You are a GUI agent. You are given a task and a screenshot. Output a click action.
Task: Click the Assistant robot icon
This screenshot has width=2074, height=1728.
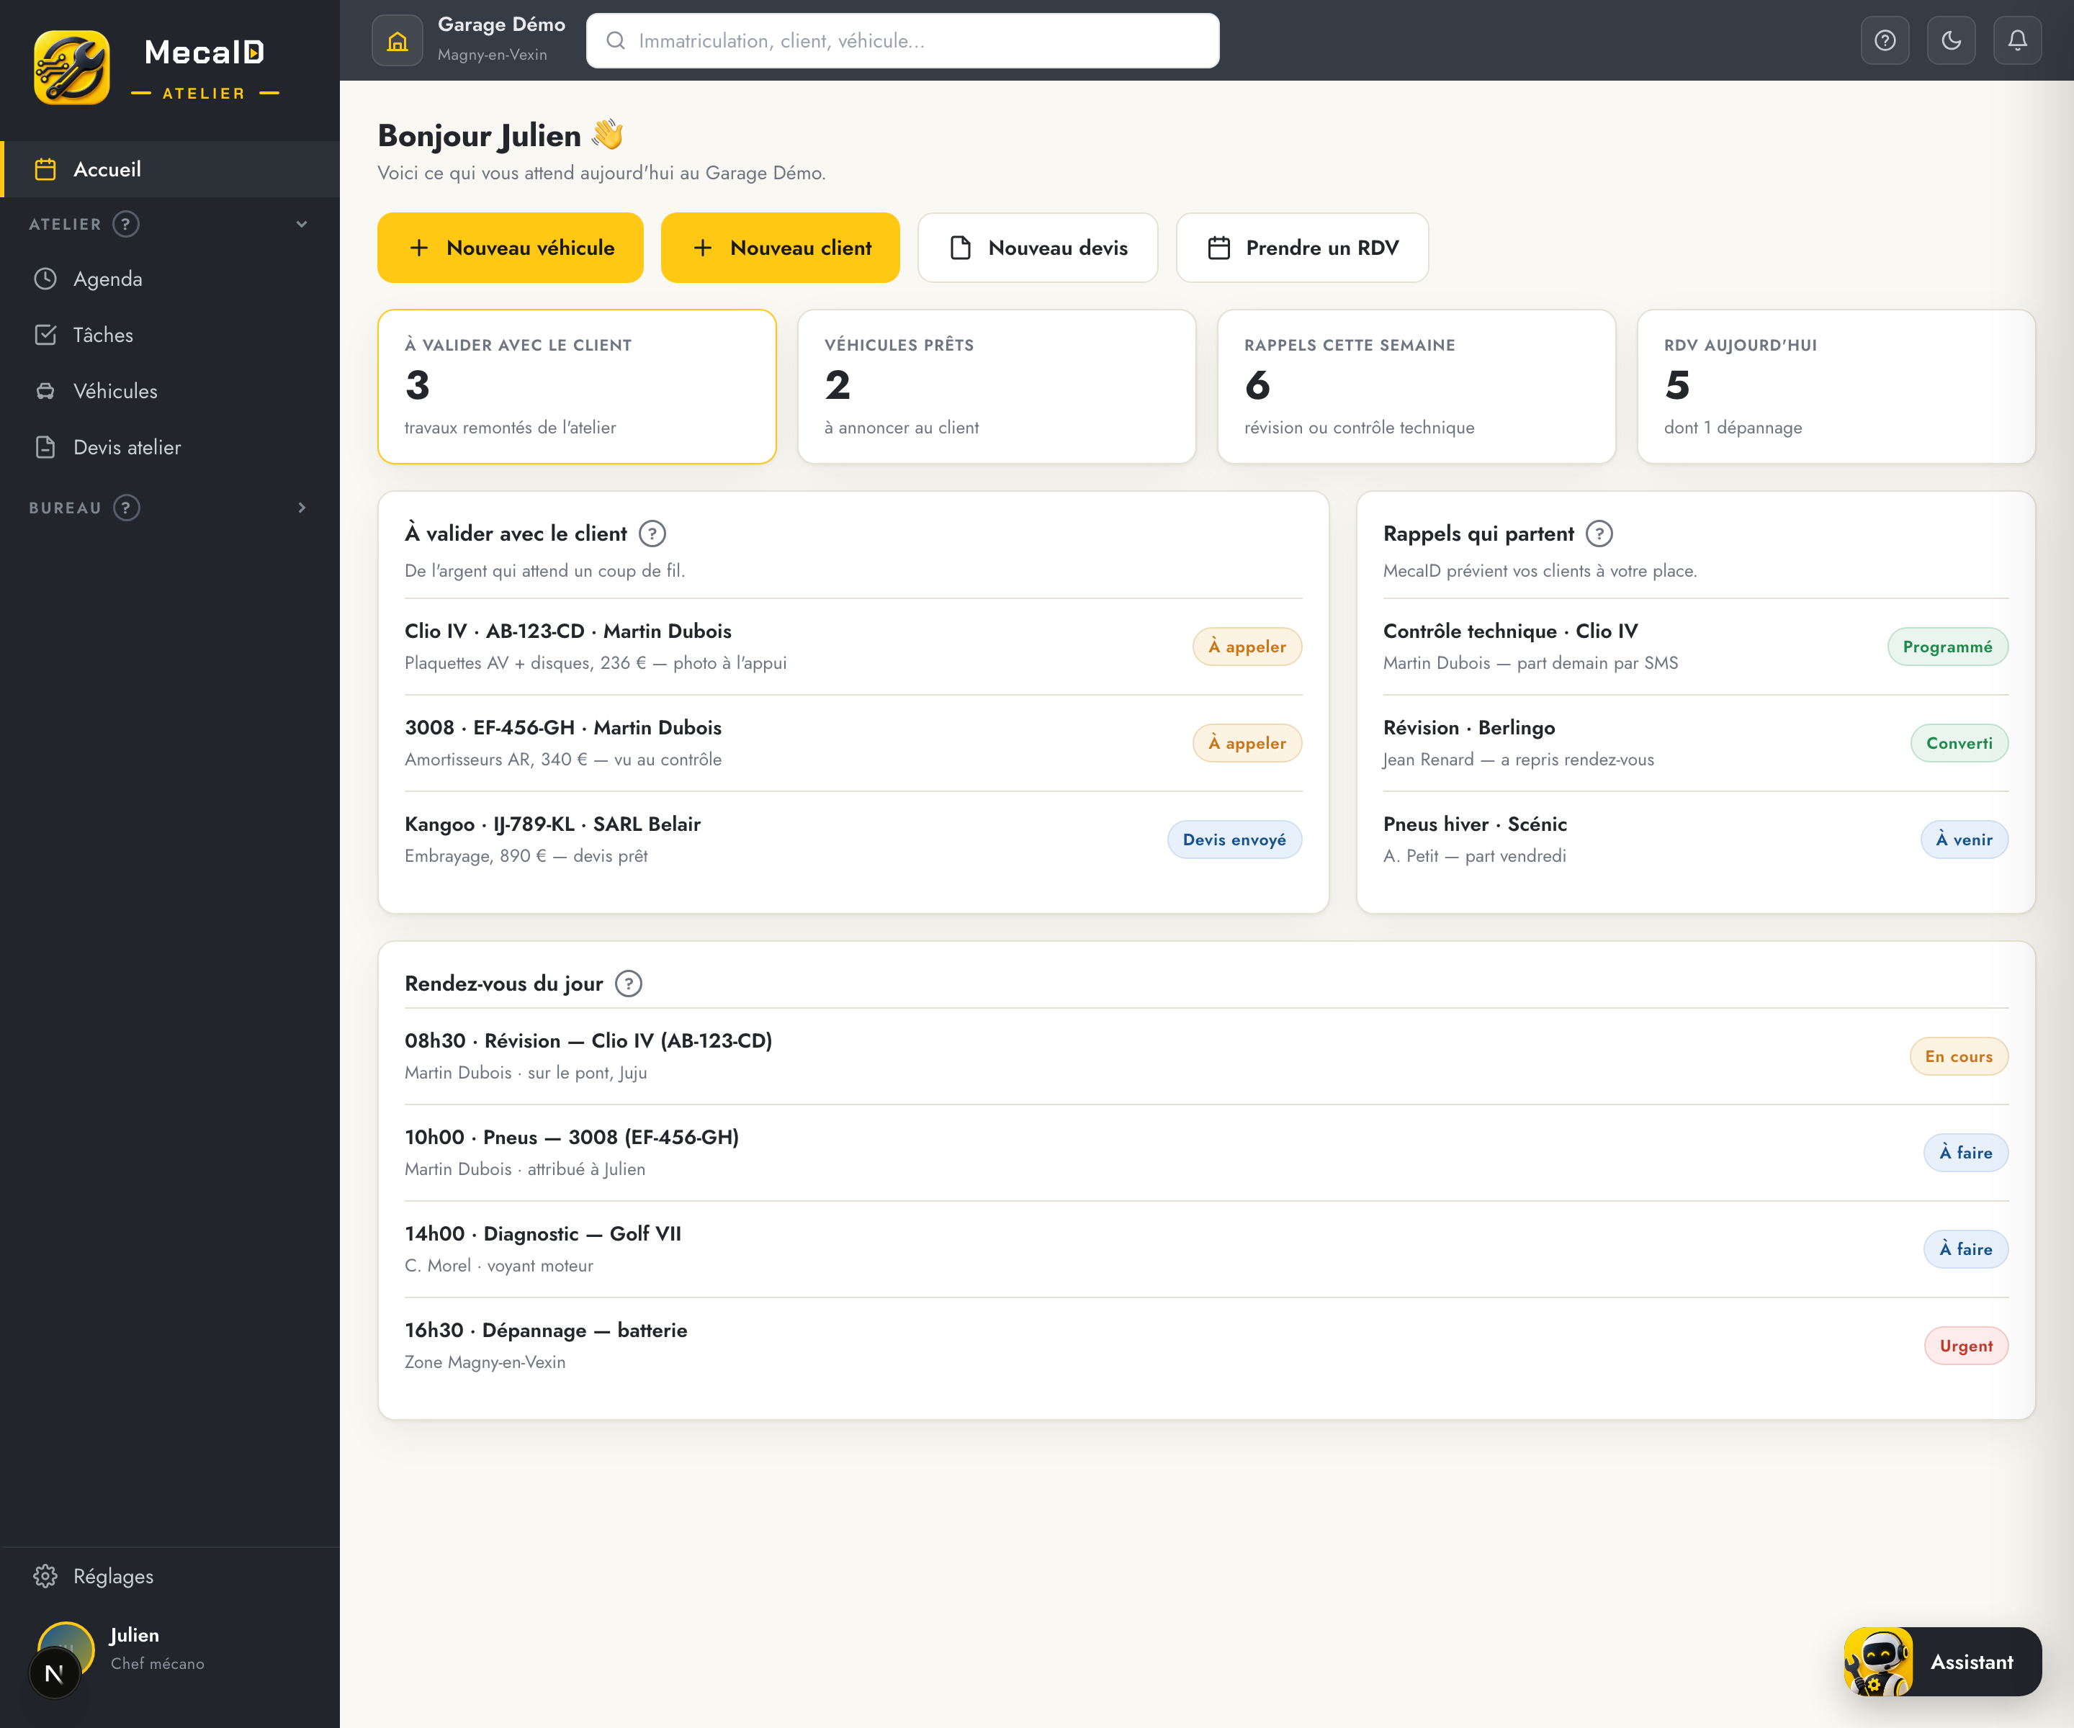tap(1877, 1662)
